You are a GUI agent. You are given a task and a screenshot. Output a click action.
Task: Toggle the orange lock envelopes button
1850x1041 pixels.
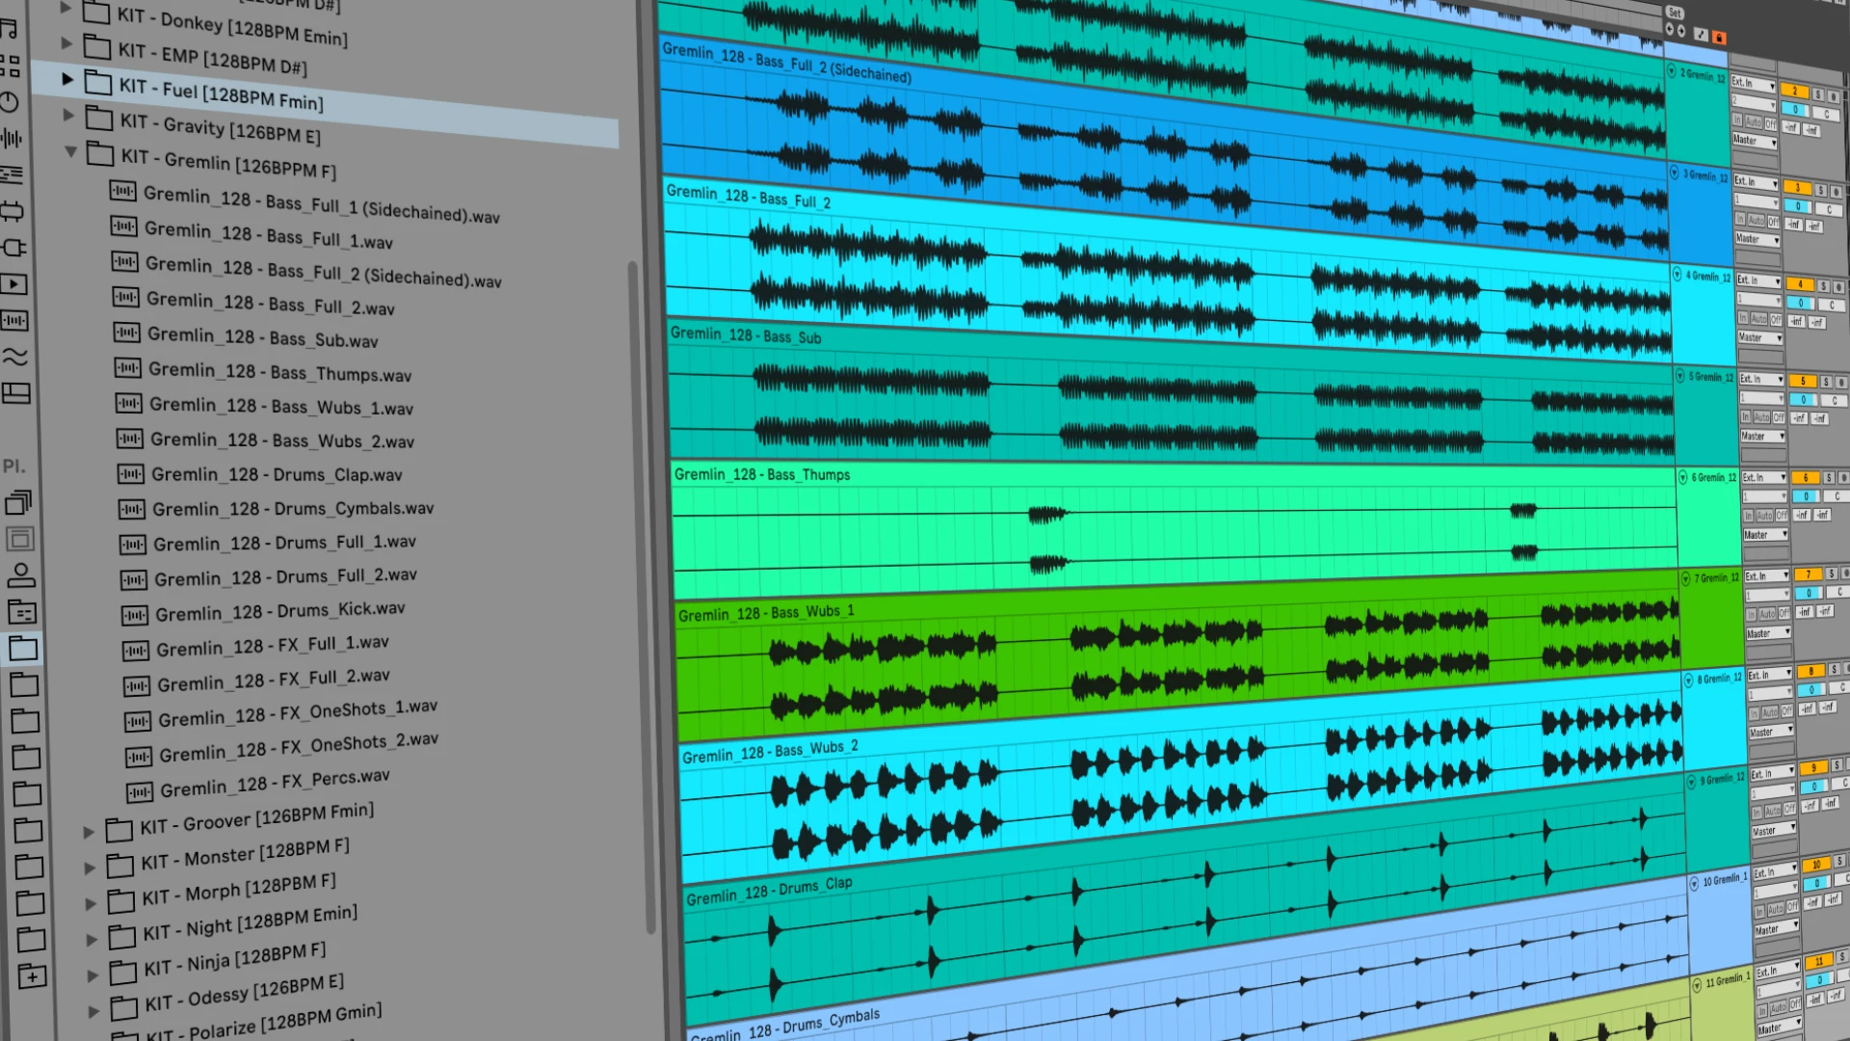point(1719,37)
